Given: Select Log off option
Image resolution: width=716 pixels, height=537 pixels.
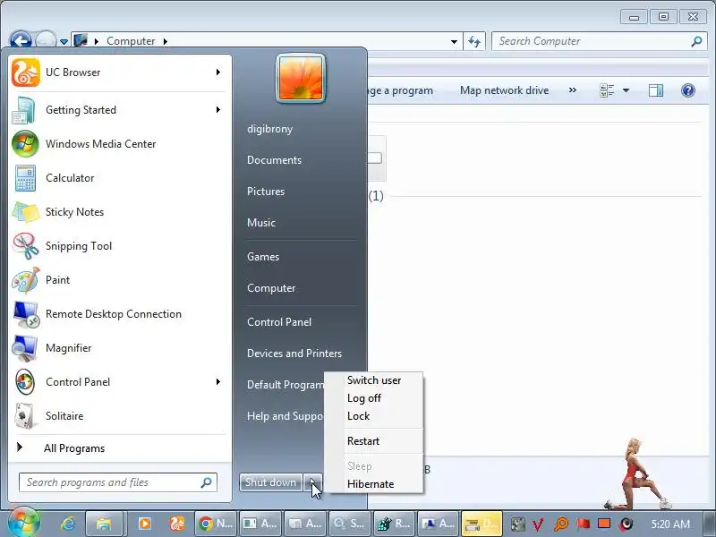Looking at the screenshot, I should (364, 398).
